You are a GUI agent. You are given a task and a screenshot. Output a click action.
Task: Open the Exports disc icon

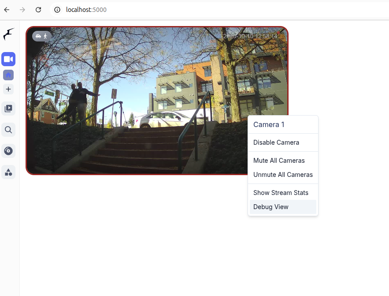[x=8, y=151]
